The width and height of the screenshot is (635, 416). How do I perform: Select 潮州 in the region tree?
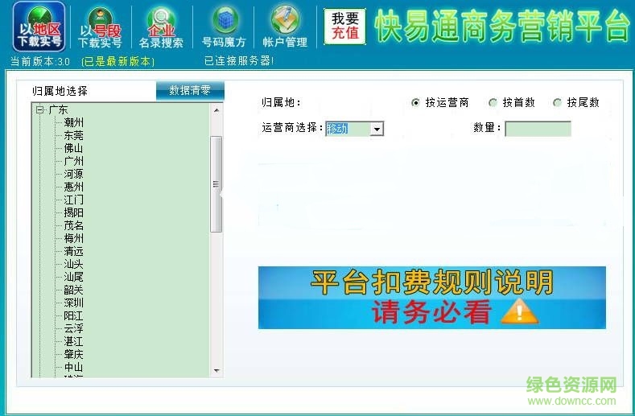[x=74, y=122]
